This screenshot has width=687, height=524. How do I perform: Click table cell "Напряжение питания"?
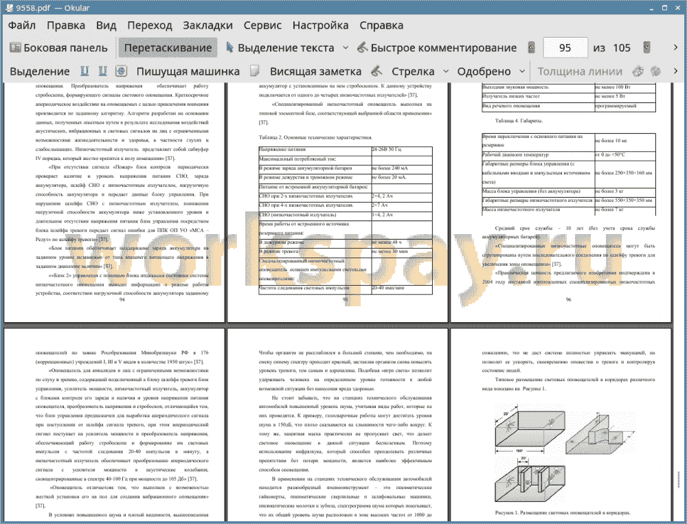click(x=315, y=150)
